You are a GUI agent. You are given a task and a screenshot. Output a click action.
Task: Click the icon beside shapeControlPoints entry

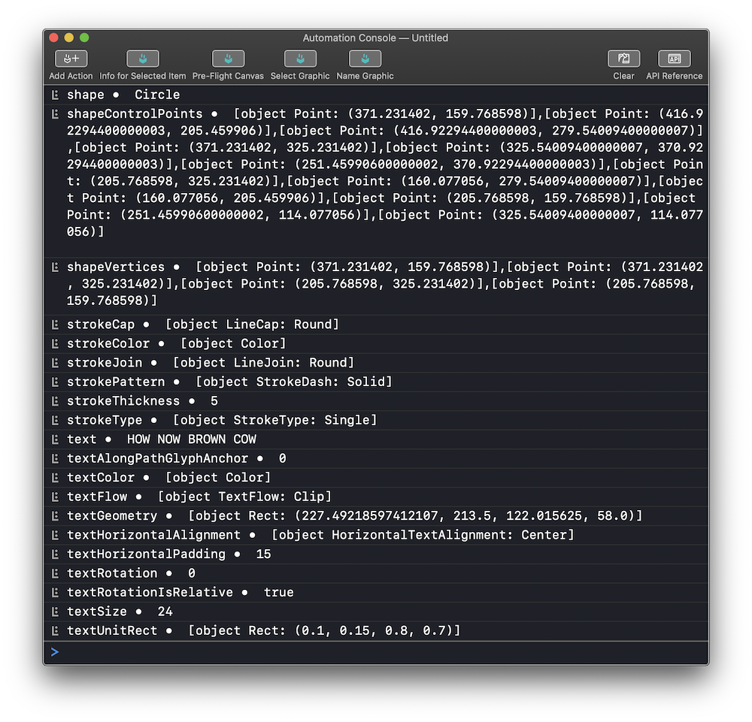coord(55,114)
